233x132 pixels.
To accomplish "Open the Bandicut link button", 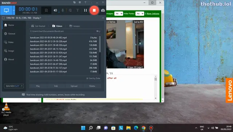I will [14, 86].
